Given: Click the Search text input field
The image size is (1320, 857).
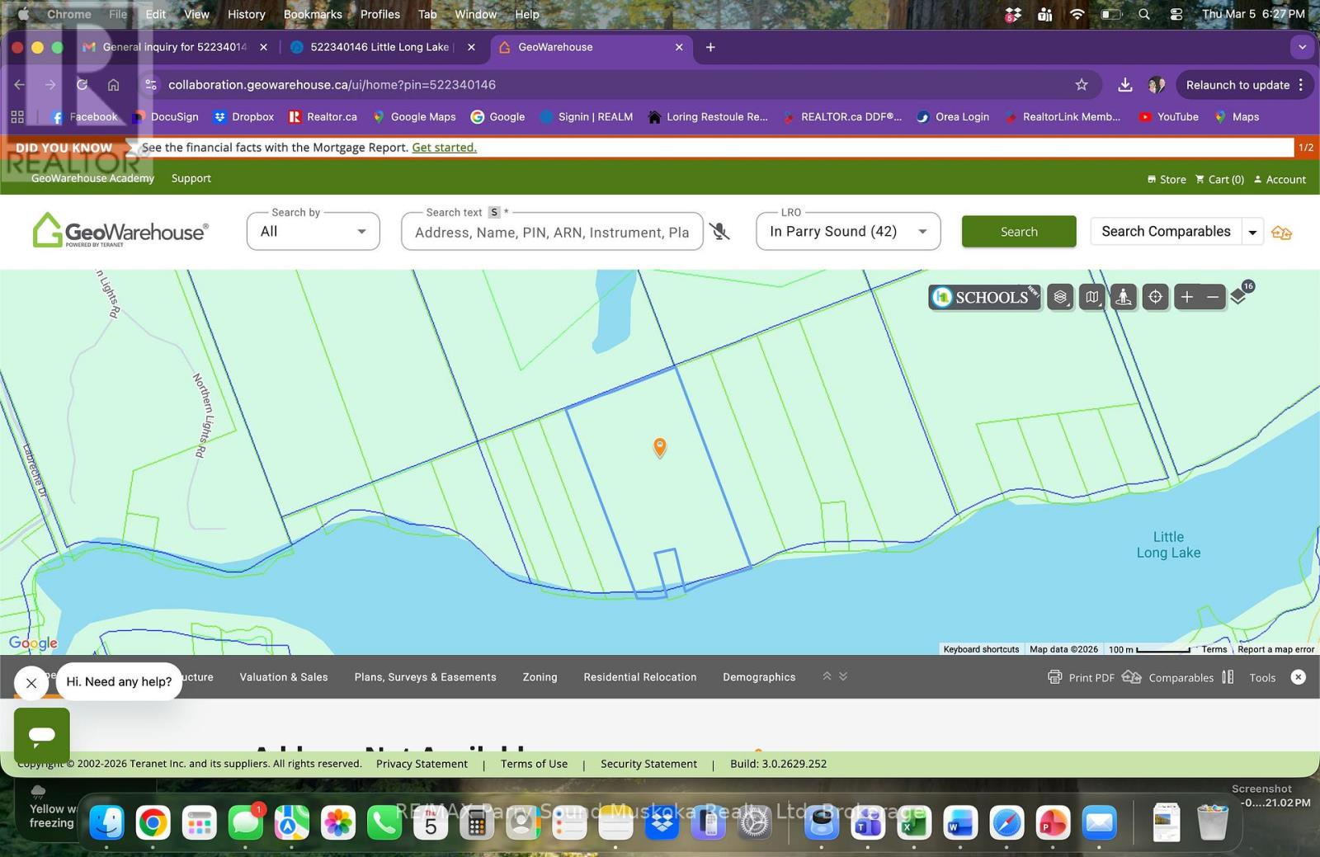Looking at the screenshot, I should (x=551, y=233).
